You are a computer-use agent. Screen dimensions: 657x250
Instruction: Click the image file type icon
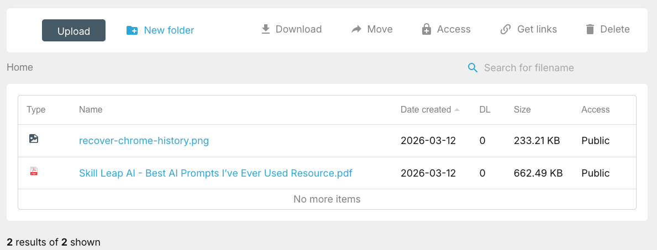(x=34, y=139)
